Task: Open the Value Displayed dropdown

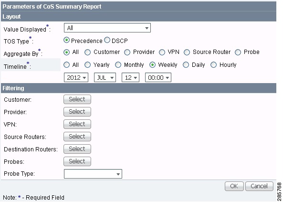Action: point(107,28)
